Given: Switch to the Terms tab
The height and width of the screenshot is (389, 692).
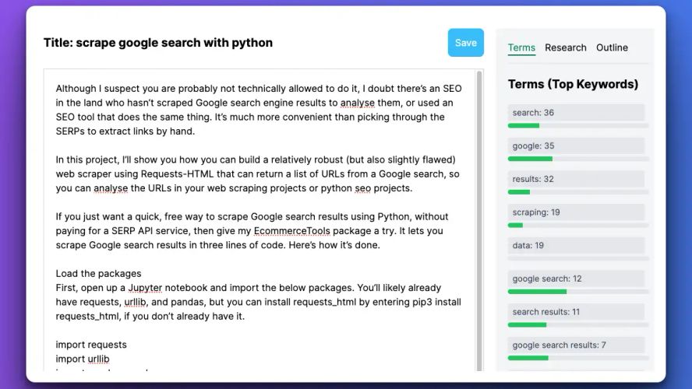Looking at the screenshot, I should coord(521,47).
